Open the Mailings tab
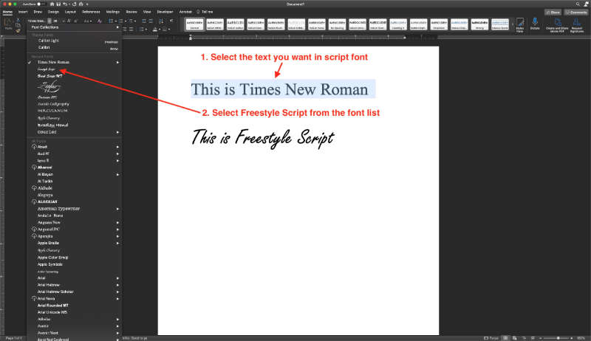This screenshot has height=341, width=591. coord(113,12)
